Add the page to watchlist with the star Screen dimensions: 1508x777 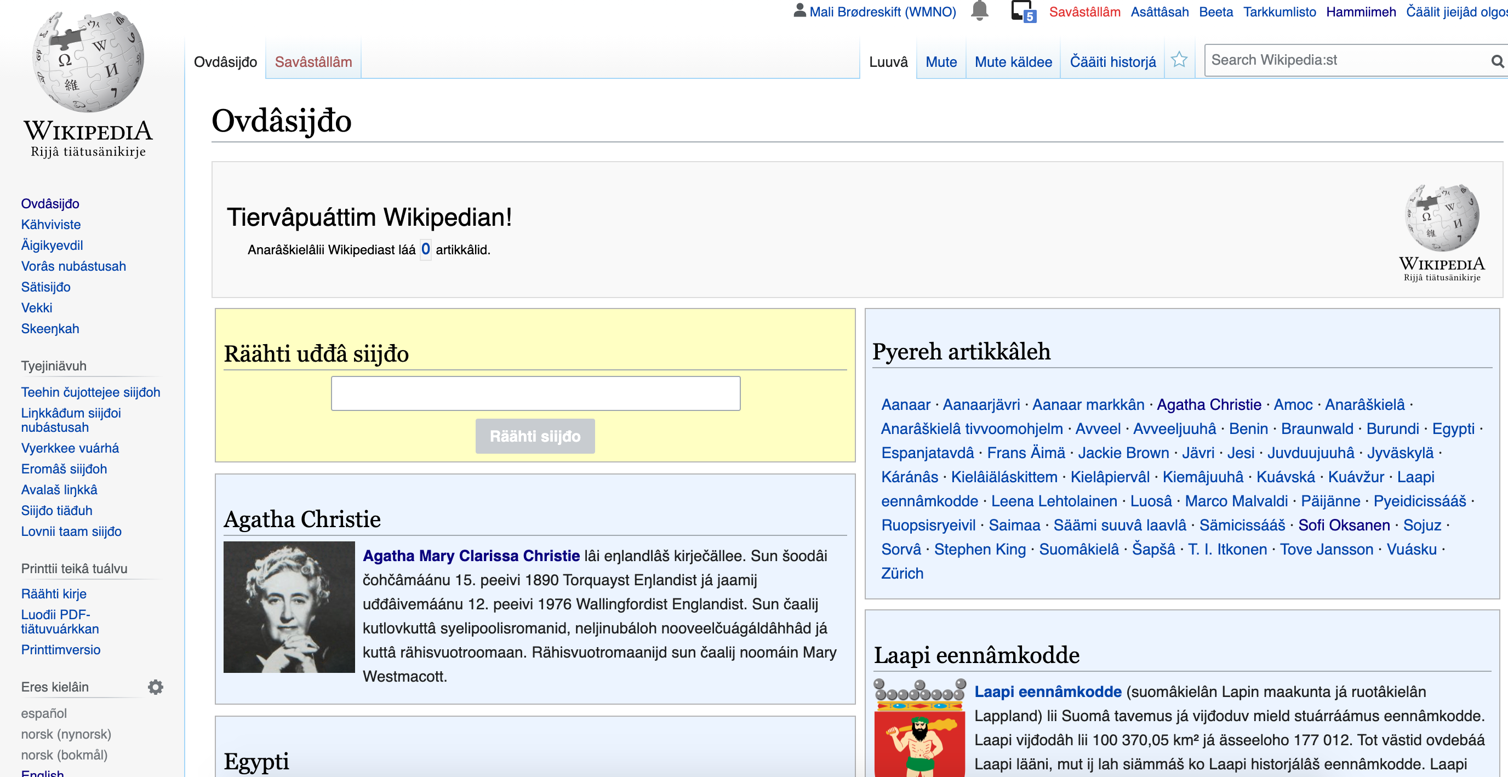point(1179,60)
